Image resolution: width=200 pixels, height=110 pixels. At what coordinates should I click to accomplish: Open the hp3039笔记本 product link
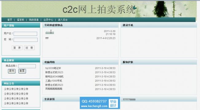[x=53, y=68]
